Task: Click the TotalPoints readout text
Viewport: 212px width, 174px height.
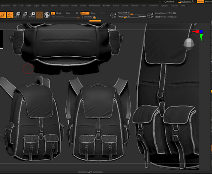Action: (166, 17)
